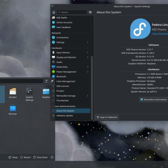The height and width of the screenshot is (168, 168).
Task: Click the home icon in System Settings
Action: coord(54,12)
